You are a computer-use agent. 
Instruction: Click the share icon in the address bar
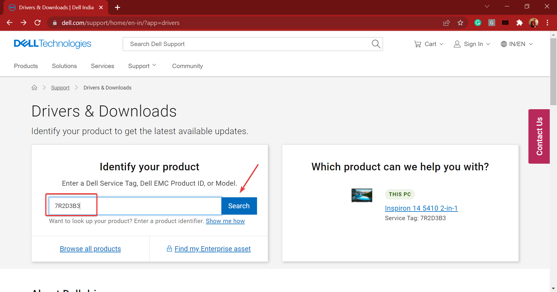pyautogui.click(x=446, y=23)
